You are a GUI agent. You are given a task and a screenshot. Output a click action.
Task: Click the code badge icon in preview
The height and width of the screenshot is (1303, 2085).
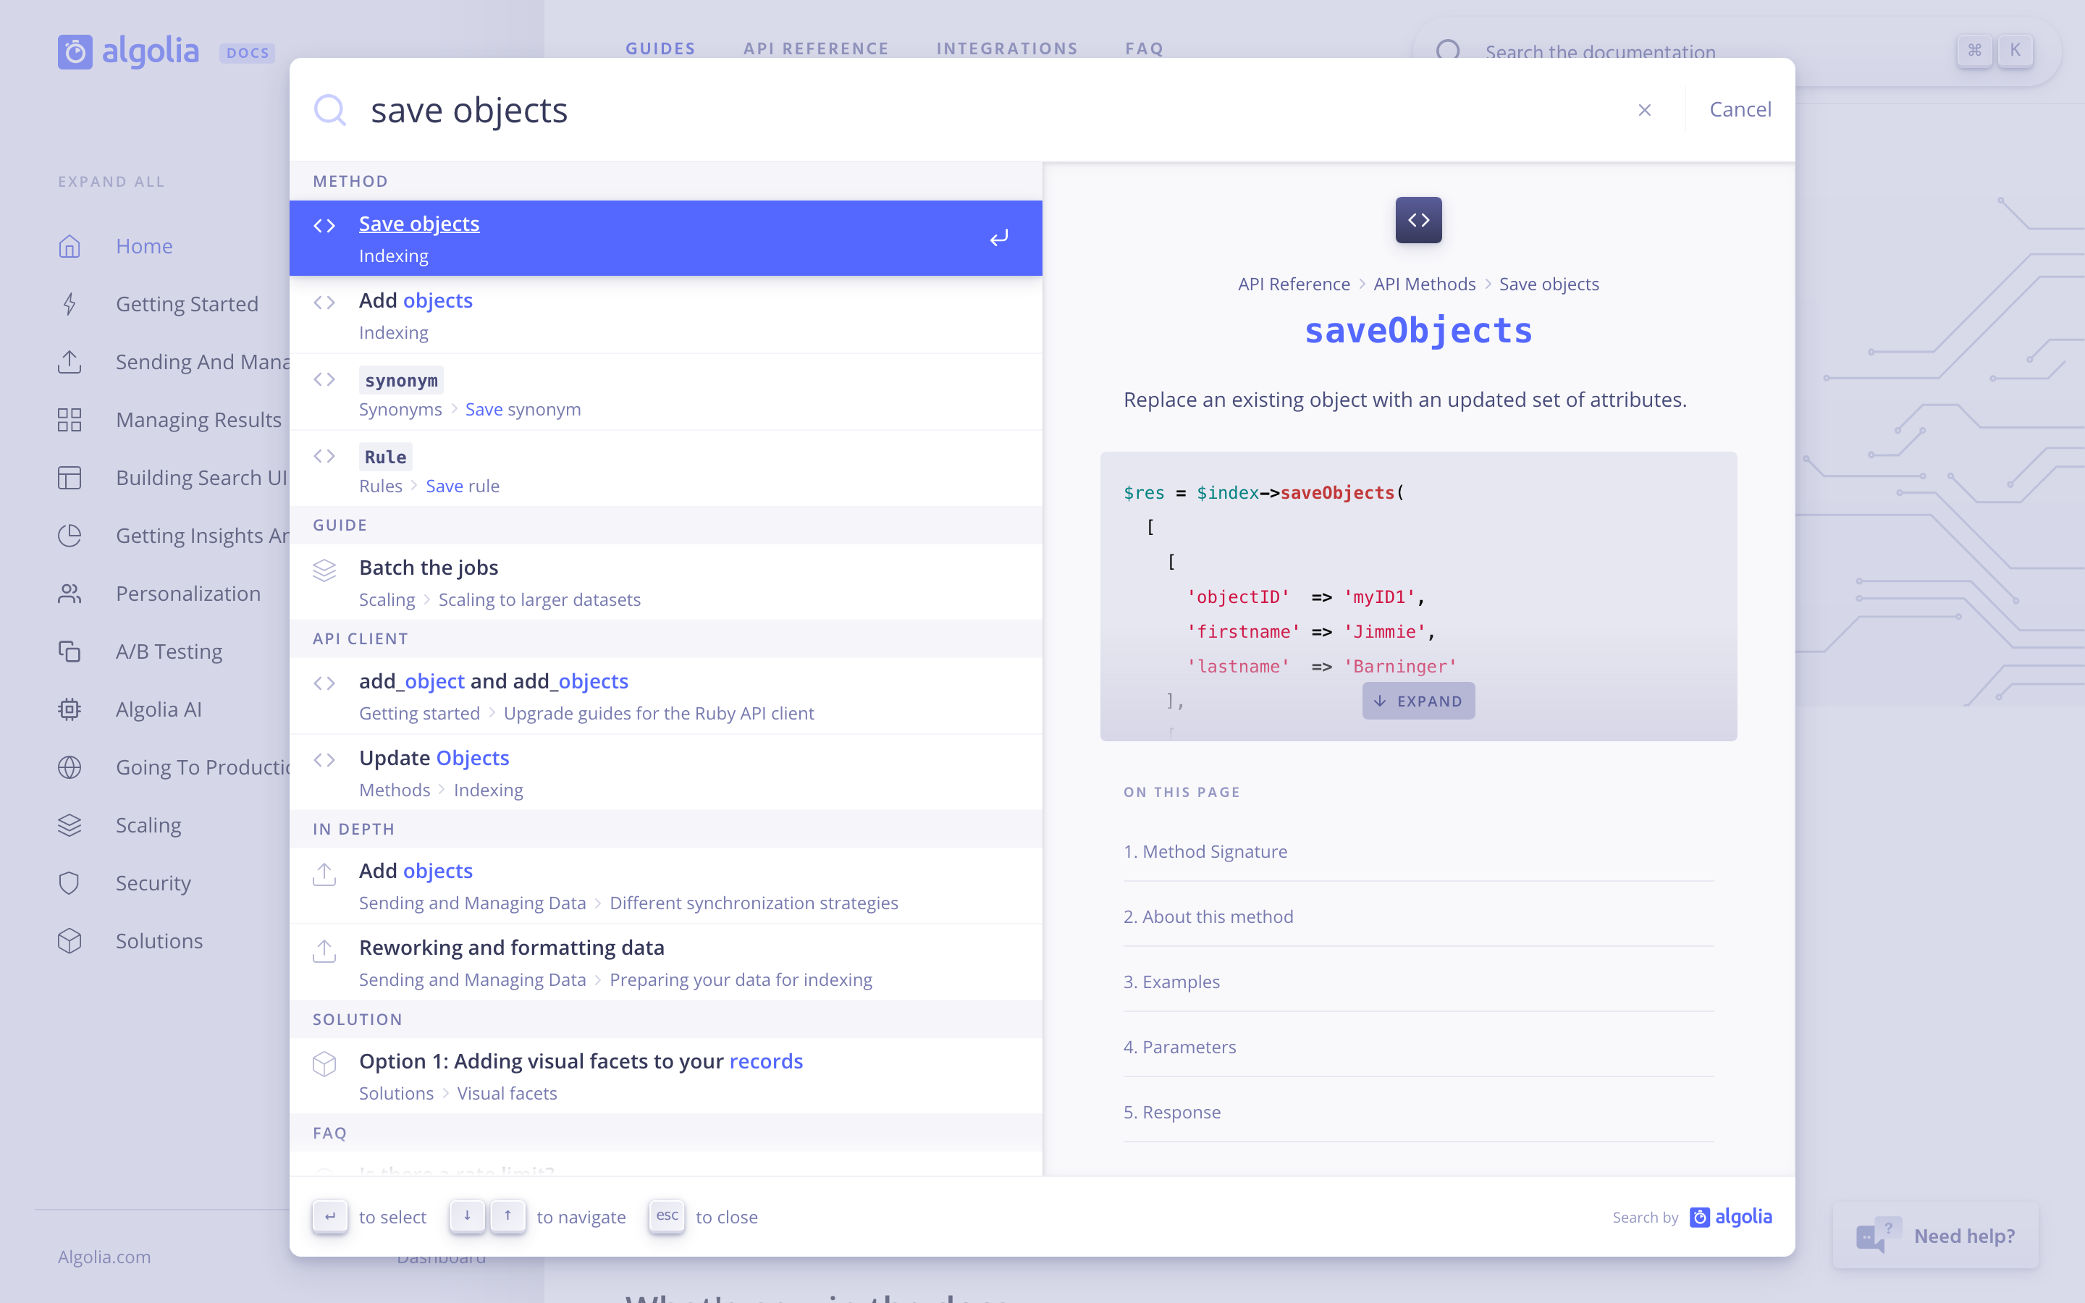pos(1418,220)
